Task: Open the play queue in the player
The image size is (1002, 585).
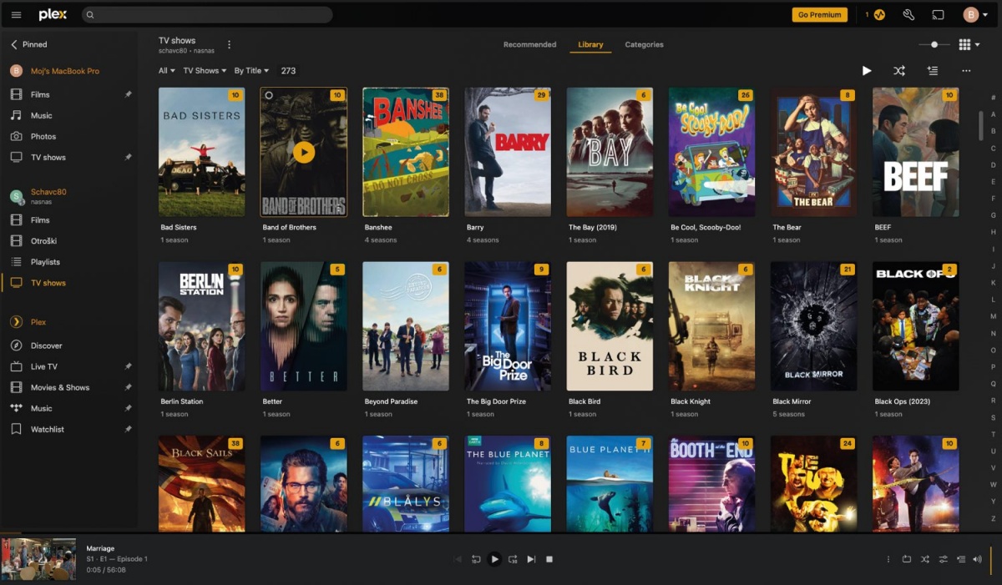Action: tap(960, 559)
